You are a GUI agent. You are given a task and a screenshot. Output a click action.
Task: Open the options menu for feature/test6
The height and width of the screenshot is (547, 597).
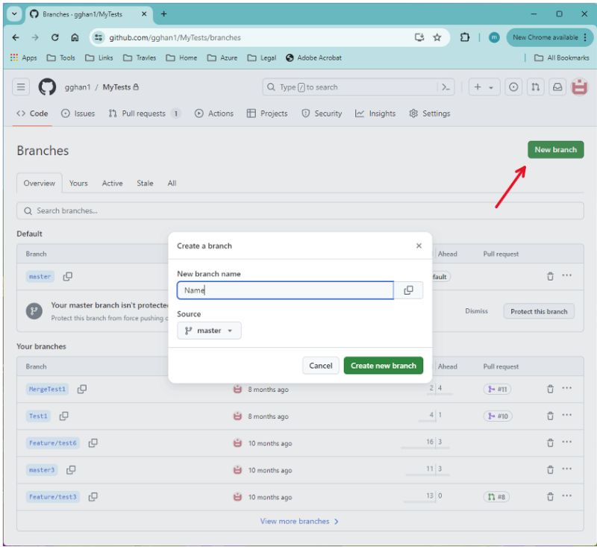click(x=567, y=443)
